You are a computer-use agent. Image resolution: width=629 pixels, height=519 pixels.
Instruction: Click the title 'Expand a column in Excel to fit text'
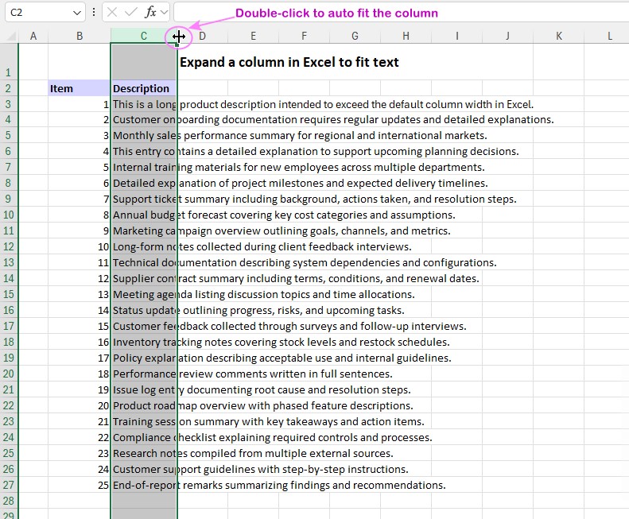pyautogui.click(x=289, y=62)
